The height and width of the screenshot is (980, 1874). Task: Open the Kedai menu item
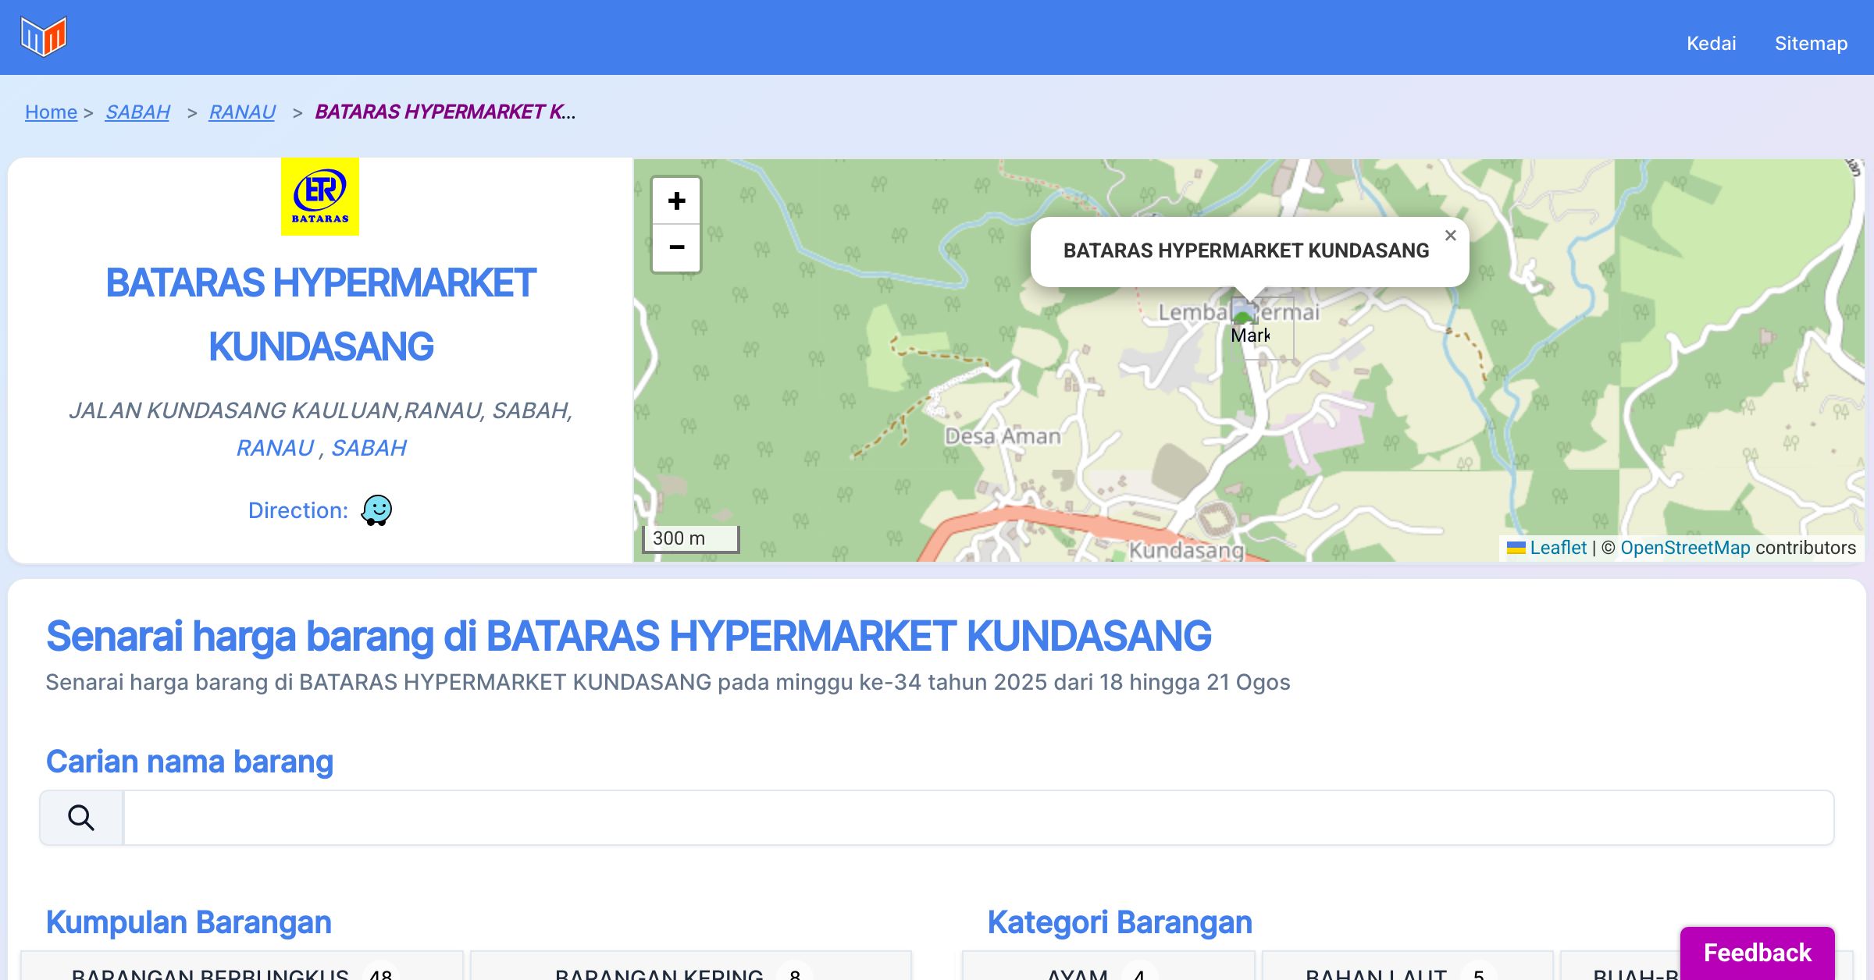(1711, 43)
